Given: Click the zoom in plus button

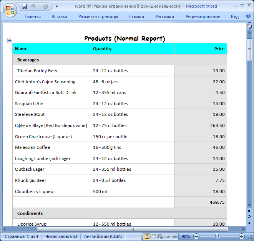Looking at the screenshot, I should pyautogui.click(x=242, y=236).
